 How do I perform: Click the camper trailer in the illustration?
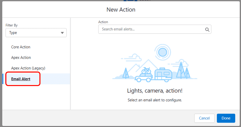pos(163,75)
